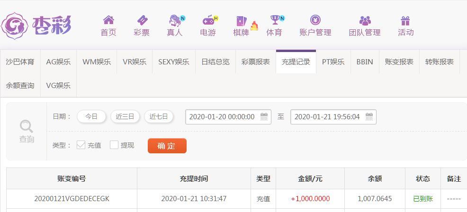Open the 彩票 lottery ticket icon

(x=142, y=20)
